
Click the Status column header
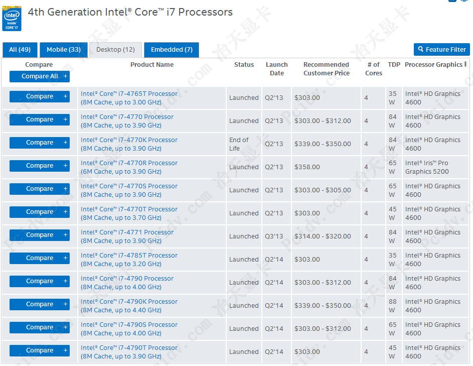click(x=244, y=65)
